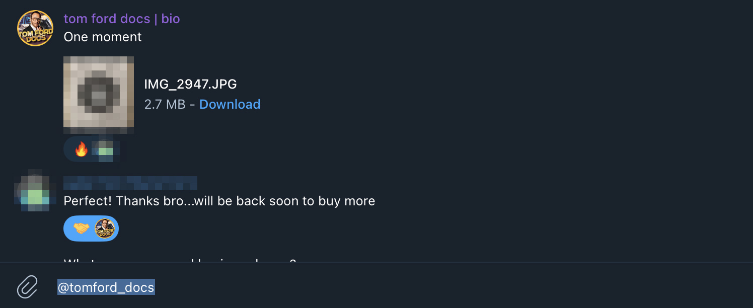
Task: Select the "One moment" message
Action: 103,37
